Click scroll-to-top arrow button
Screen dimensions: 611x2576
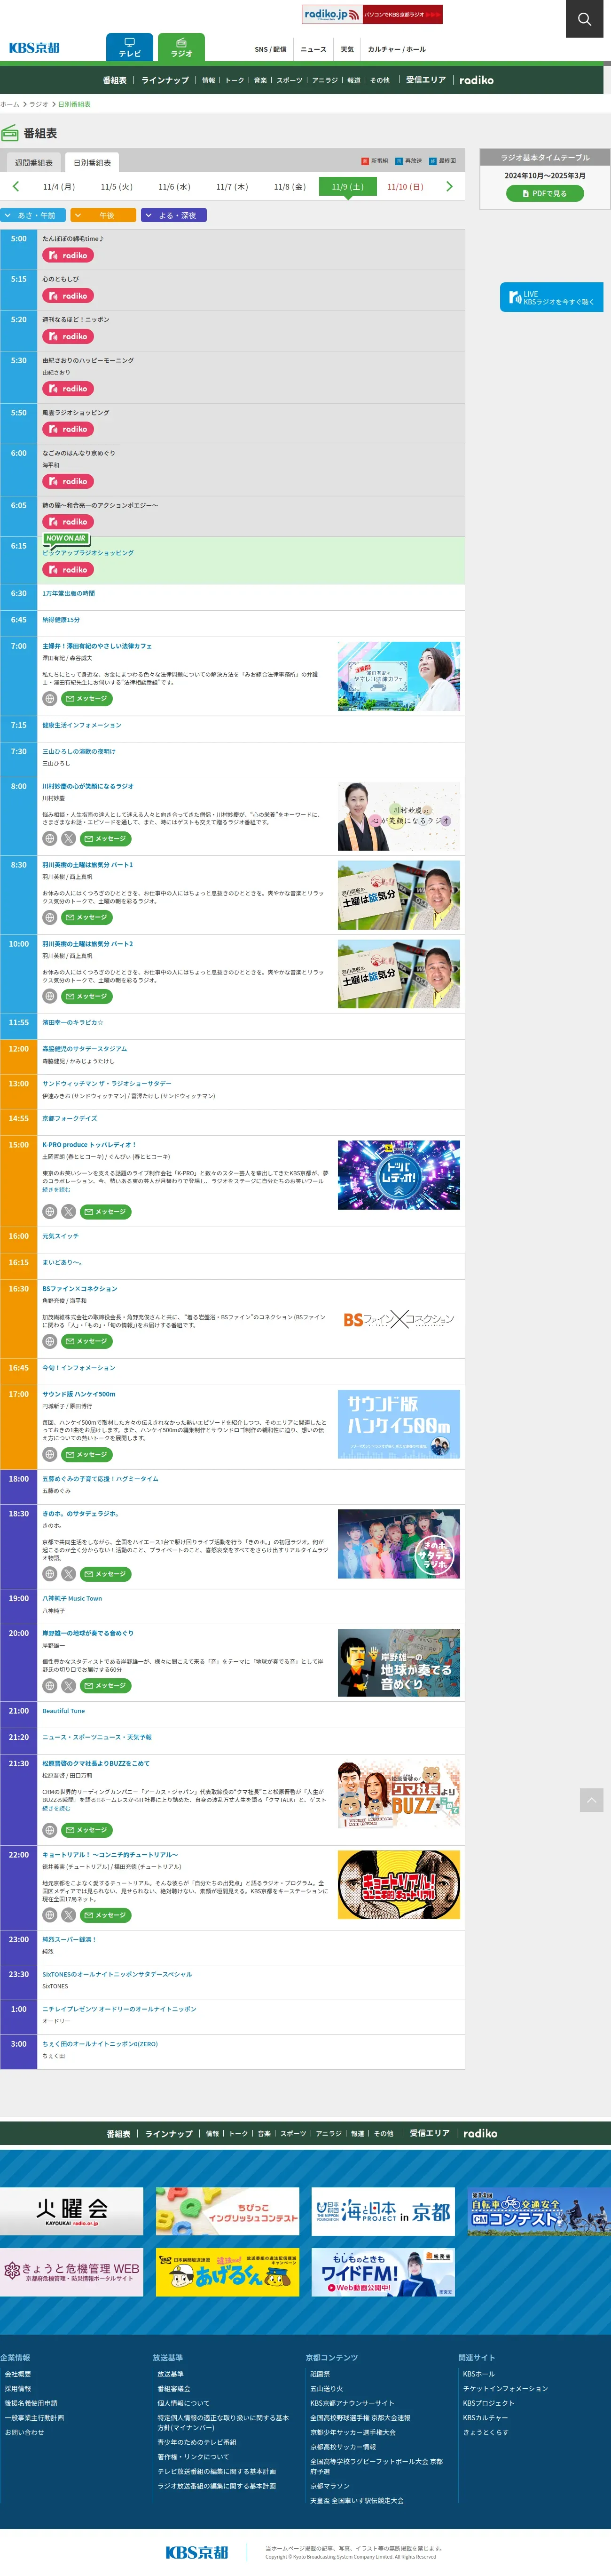591,1801
